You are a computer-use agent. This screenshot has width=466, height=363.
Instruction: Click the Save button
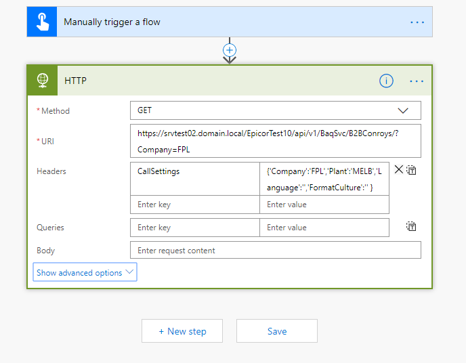(x=277, y=331)
